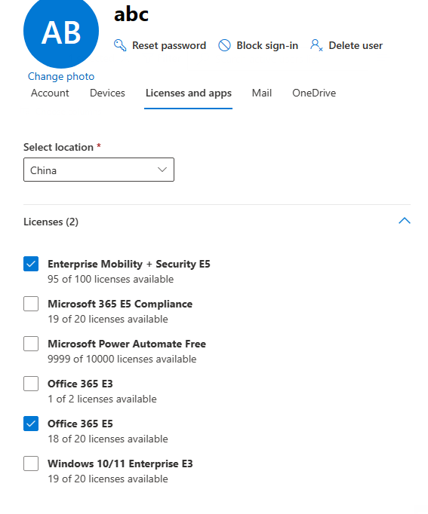Click the Change photo link
The image size is (428, 514).
pos(61,76)
